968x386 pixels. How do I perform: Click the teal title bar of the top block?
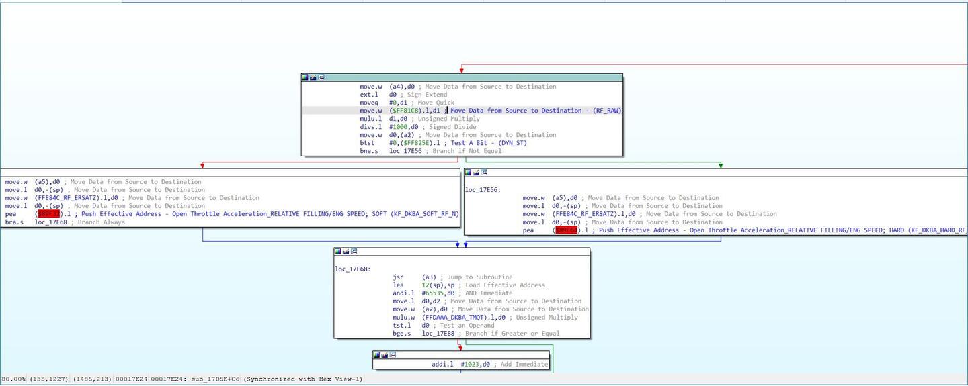[x=471, y=77]
